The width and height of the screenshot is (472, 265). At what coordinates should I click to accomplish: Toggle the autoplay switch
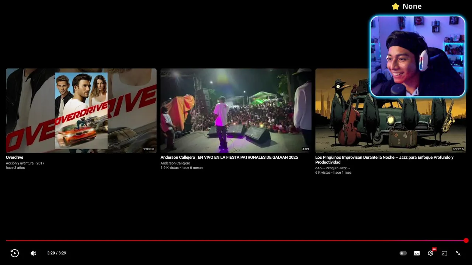click(403, 253)
